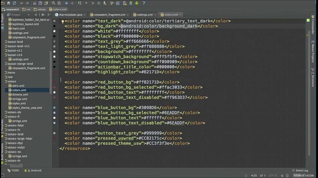Click the Run play icon

click(x=93, y=3)
